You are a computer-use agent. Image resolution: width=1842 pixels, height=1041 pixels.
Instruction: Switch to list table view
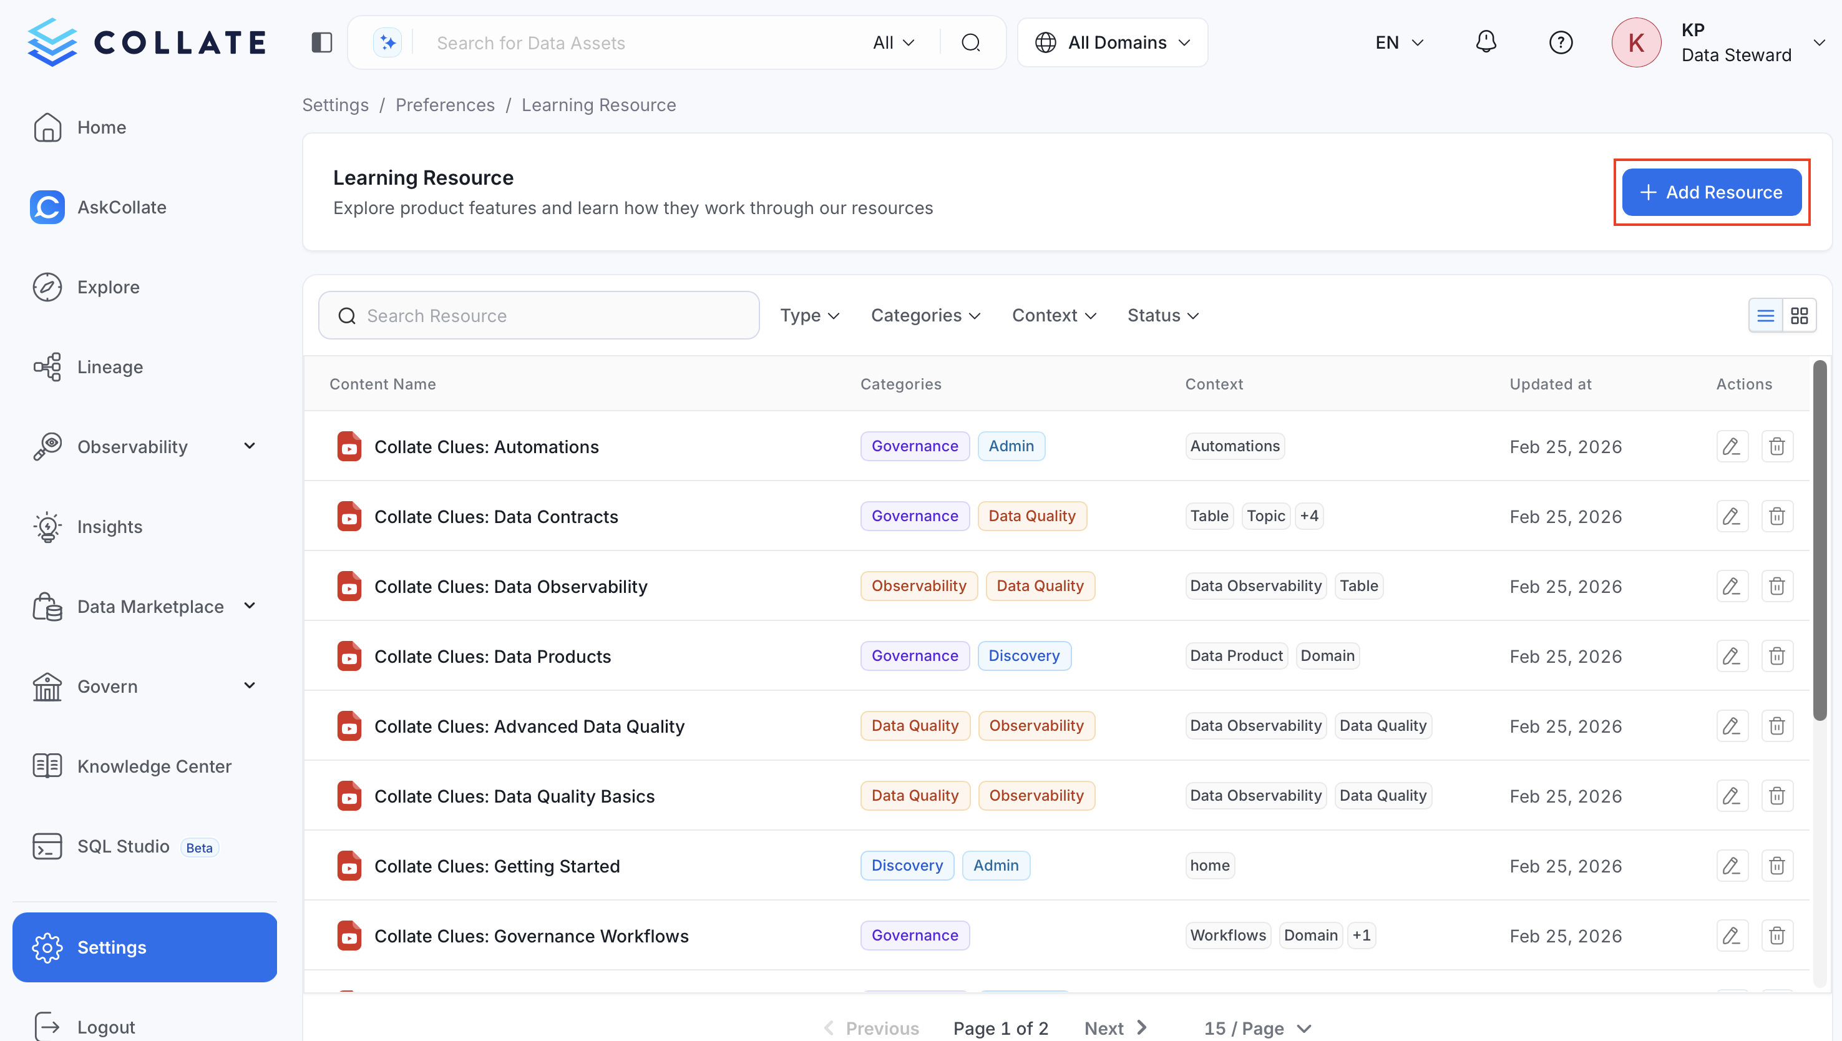pos(1765,315)
